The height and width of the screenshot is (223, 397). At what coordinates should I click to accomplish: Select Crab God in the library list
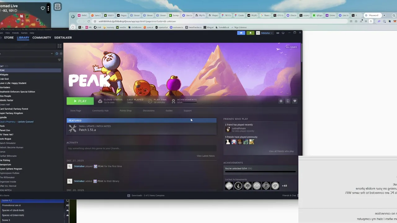(x=4, y=79)
